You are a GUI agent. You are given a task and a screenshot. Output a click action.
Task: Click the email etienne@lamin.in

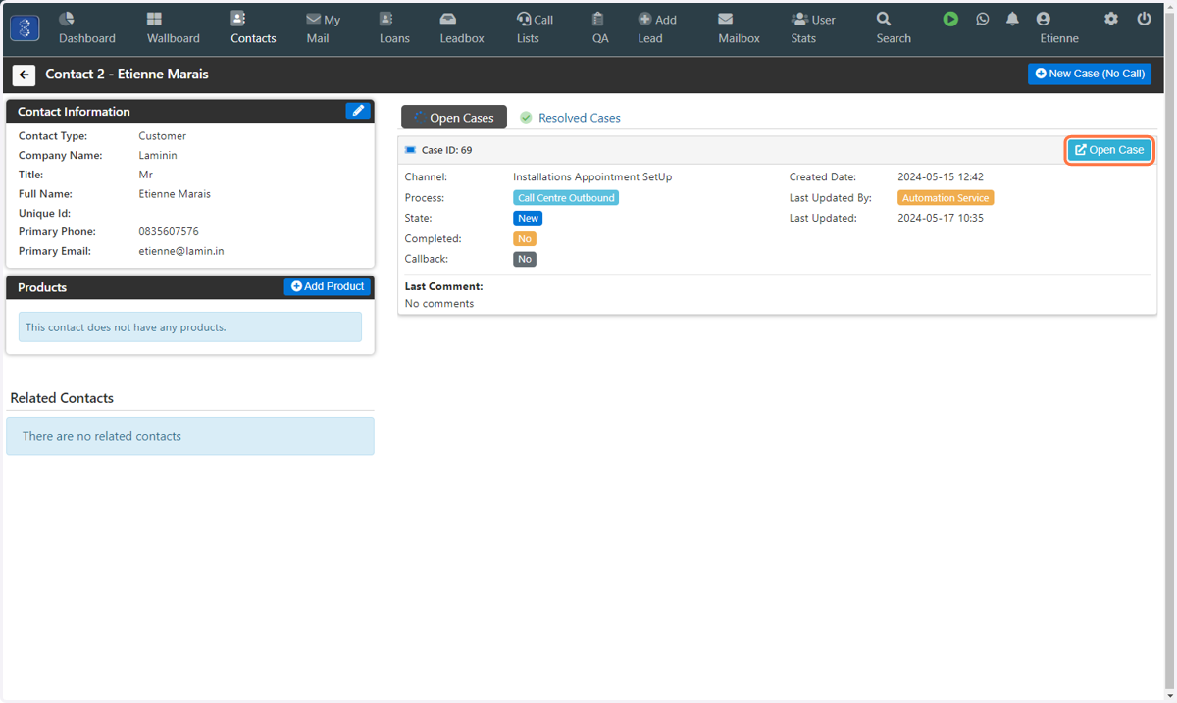(x=181, y=251)
